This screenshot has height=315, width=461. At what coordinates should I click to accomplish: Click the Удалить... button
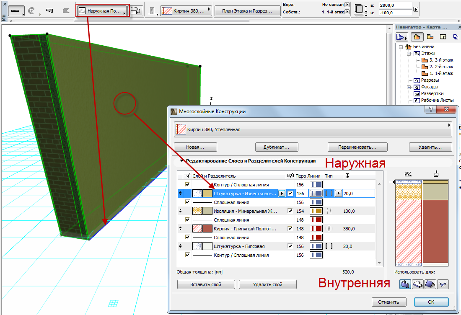click(x=430, y=147)
